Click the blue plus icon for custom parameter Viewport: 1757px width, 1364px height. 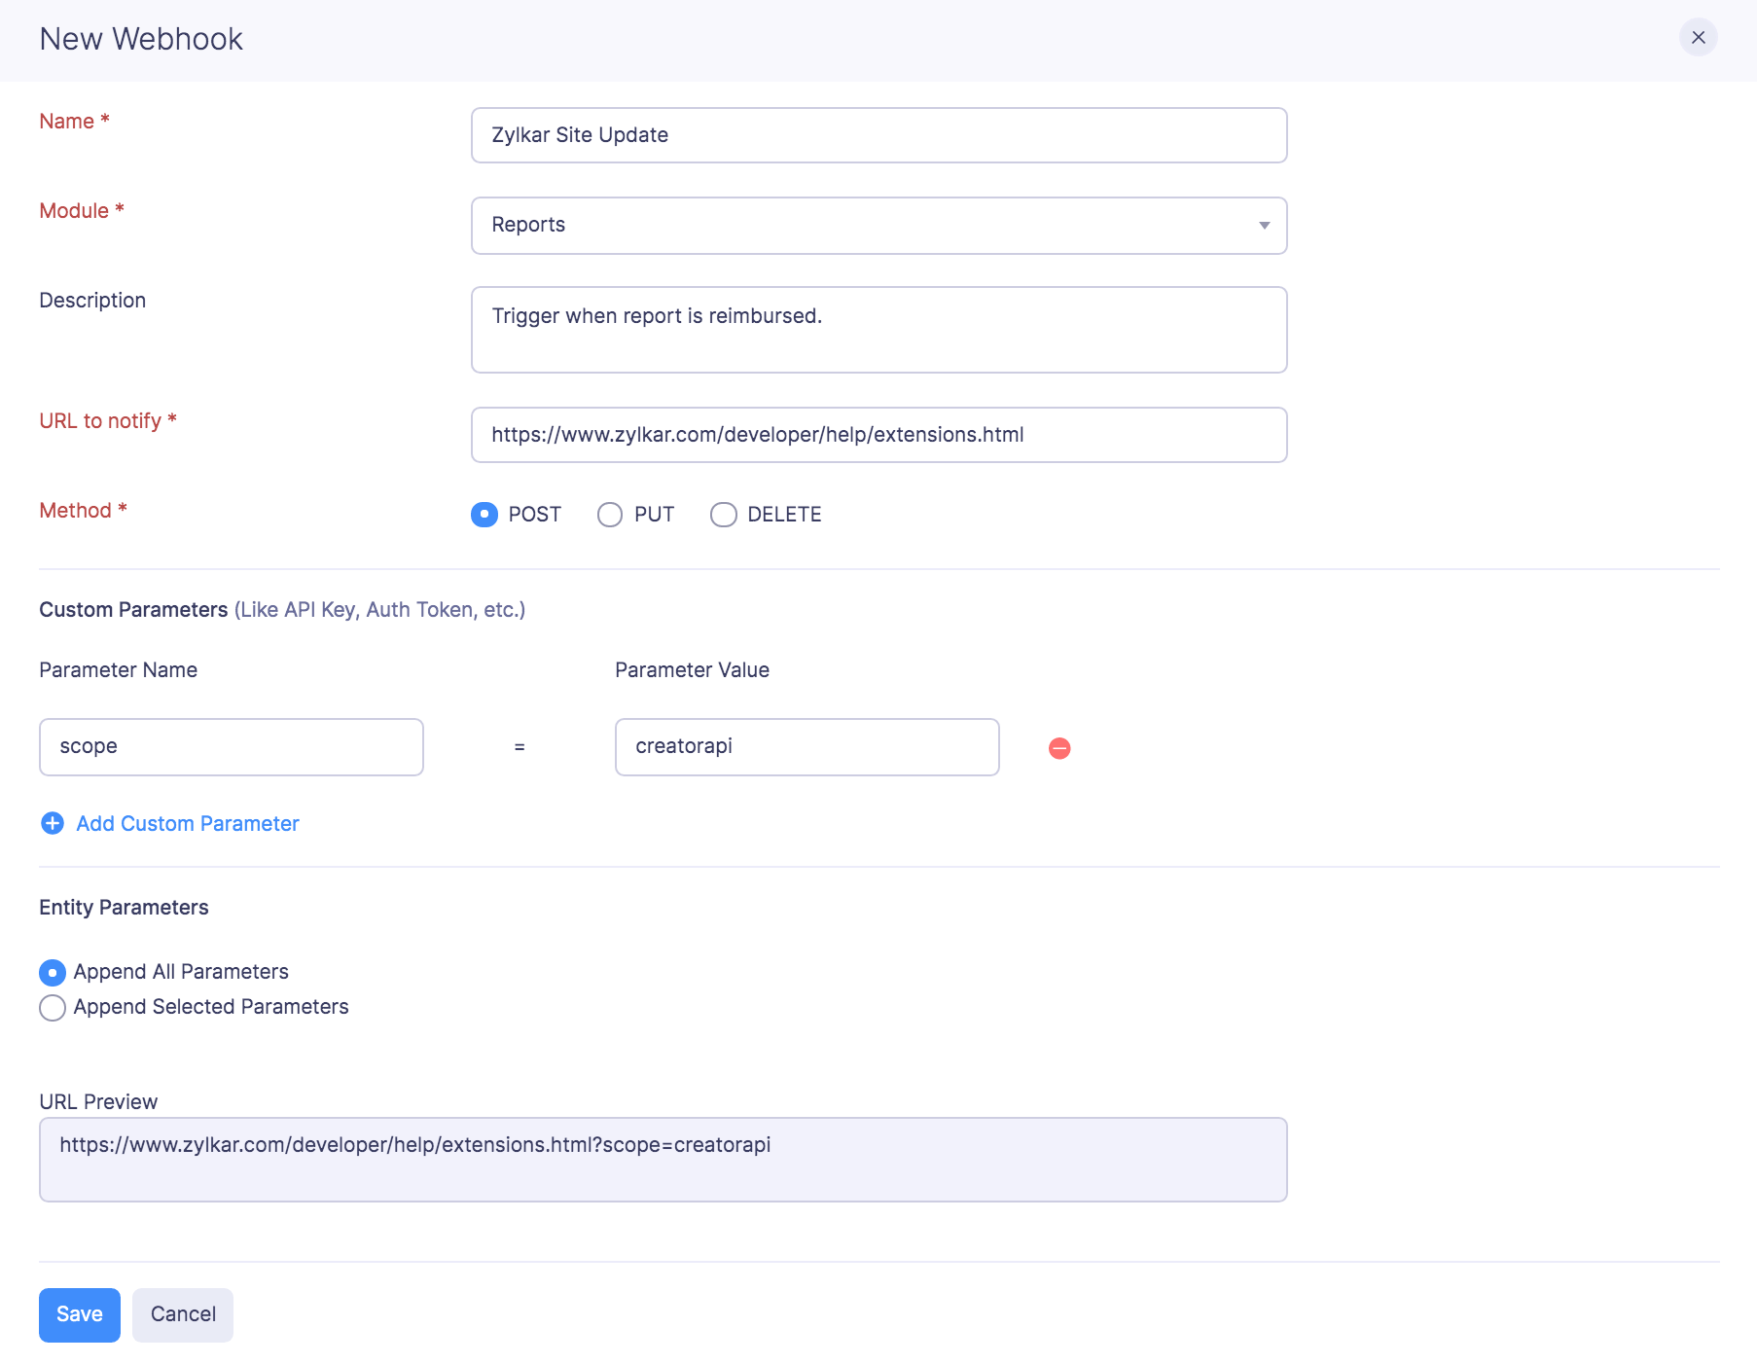tap(53, 824)
